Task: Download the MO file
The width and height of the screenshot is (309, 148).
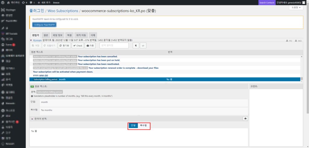Action: 298,41
